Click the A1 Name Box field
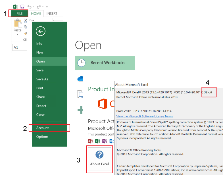Viewport: 223px width, 175px height. coord(20,47)
